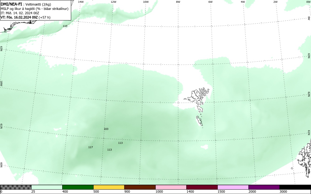Select the yellow 500-900 legend swatch

click(x=109, y=187)
